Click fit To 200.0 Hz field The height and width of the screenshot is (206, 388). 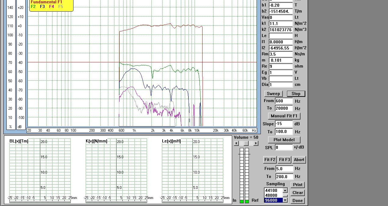(x=285, y=177)
